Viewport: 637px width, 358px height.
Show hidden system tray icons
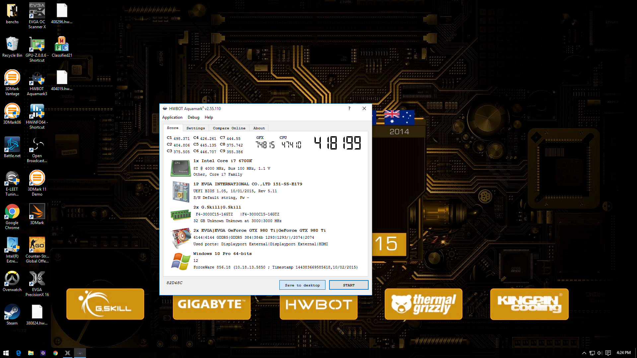584,353
